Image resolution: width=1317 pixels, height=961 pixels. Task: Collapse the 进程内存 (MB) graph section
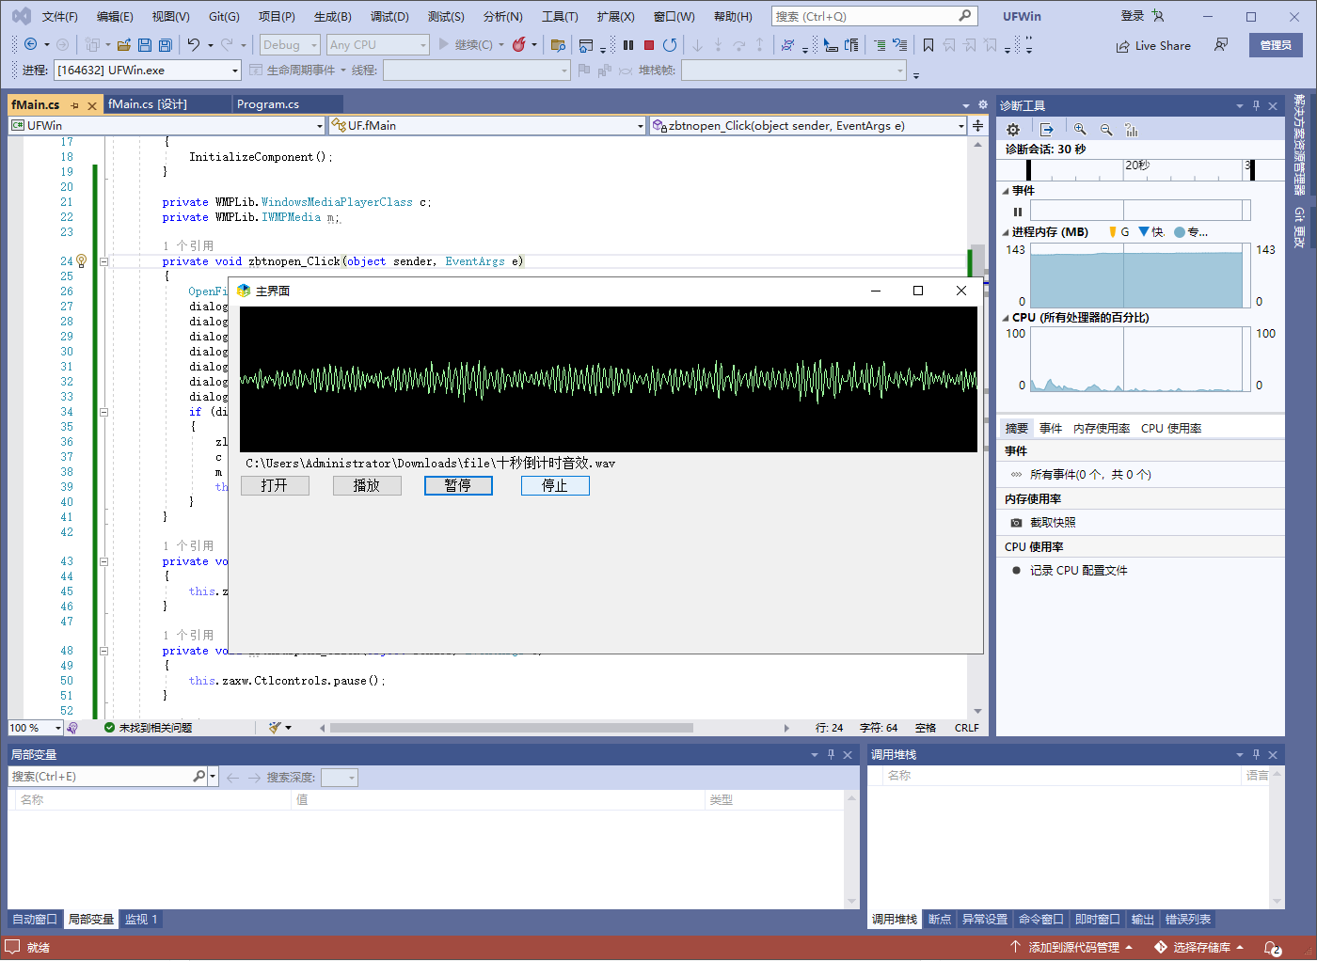(x=1006, y=232)
